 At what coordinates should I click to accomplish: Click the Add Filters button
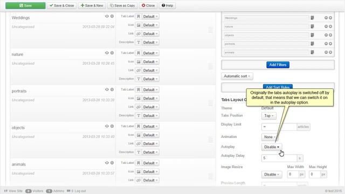[x=278, y=65]
